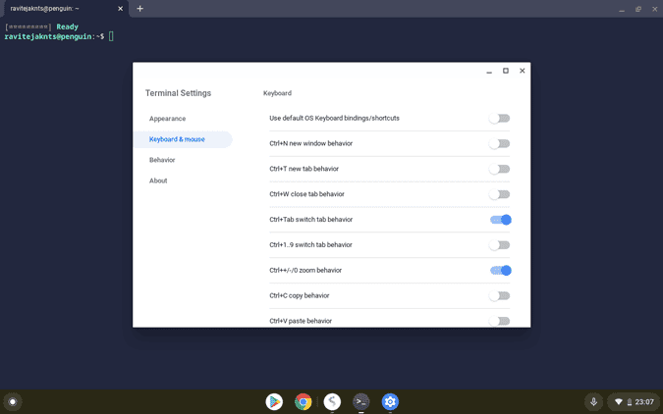Image resolution: width=663 pixels, height=414 pixels.
Task: Select the Keyboard & mouse section
Action: tap(177, 139)
